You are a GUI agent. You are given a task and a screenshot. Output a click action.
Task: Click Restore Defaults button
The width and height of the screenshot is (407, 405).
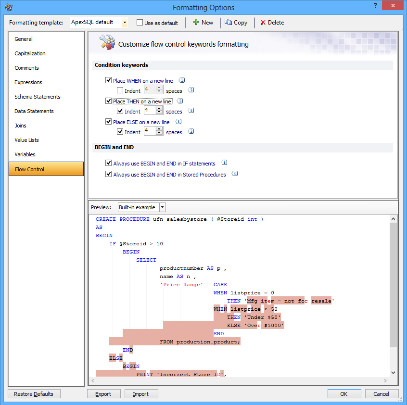[34, 394]
